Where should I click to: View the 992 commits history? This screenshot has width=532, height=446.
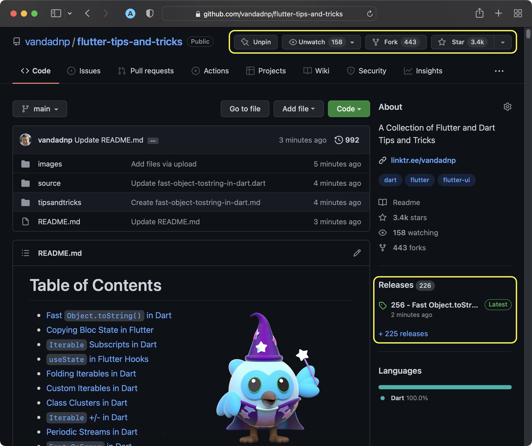click(x=347, y=140)
